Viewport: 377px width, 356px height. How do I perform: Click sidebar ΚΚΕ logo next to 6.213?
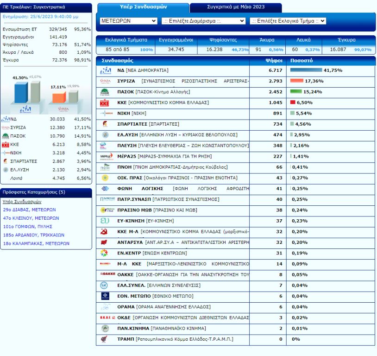click(5, 145)
